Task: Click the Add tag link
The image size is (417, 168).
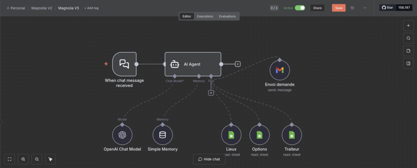Action: click(91, 8)
